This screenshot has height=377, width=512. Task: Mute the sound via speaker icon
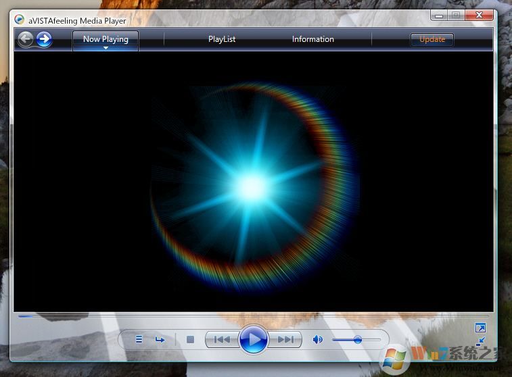coord(317,340)
